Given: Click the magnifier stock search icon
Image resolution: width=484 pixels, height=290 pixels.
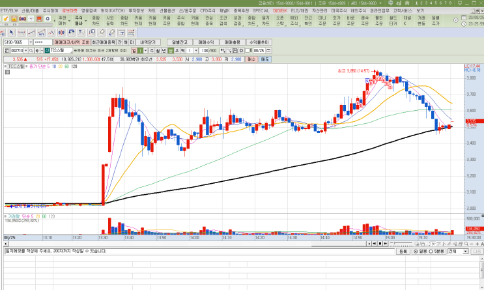Looking at the screenshot, I should pyautogui.click(x=31, y=51).
